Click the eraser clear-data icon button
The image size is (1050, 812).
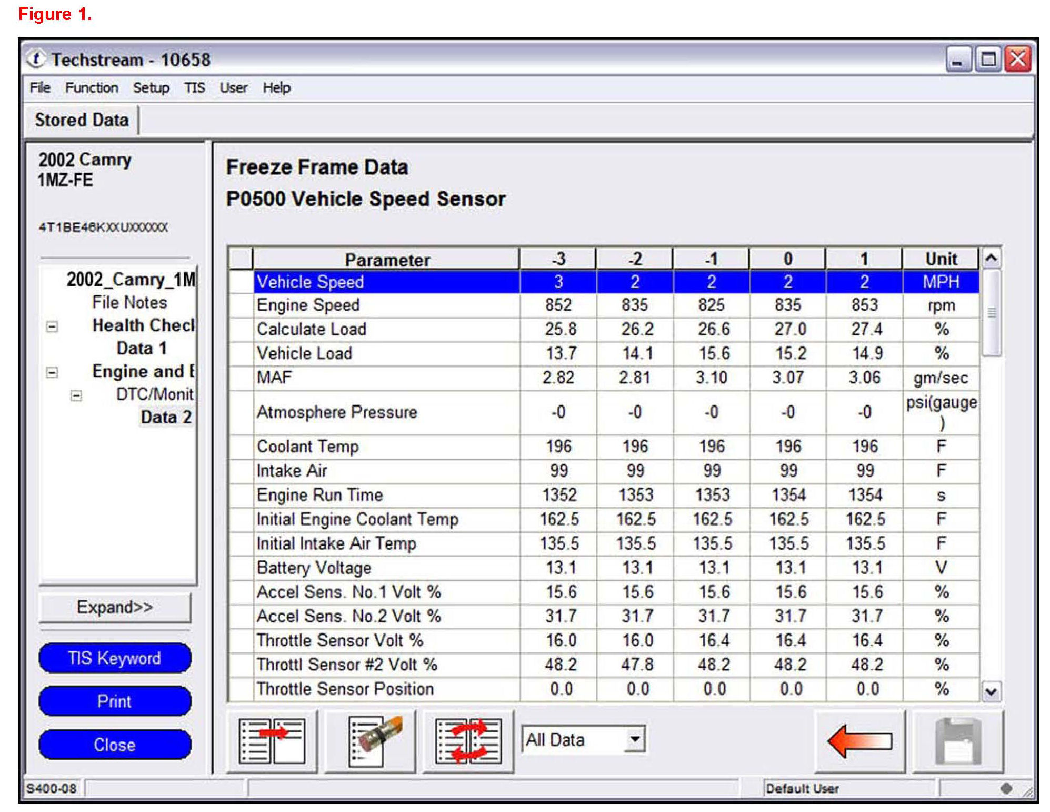pyautogui.click(x=370, y=741)
